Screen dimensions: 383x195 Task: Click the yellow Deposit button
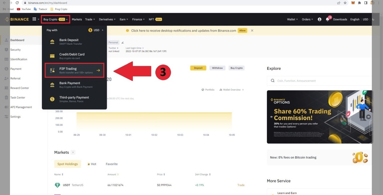(198, 68)
